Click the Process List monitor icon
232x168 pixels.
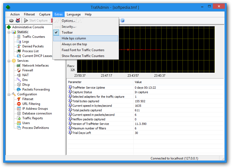point(19,51)
